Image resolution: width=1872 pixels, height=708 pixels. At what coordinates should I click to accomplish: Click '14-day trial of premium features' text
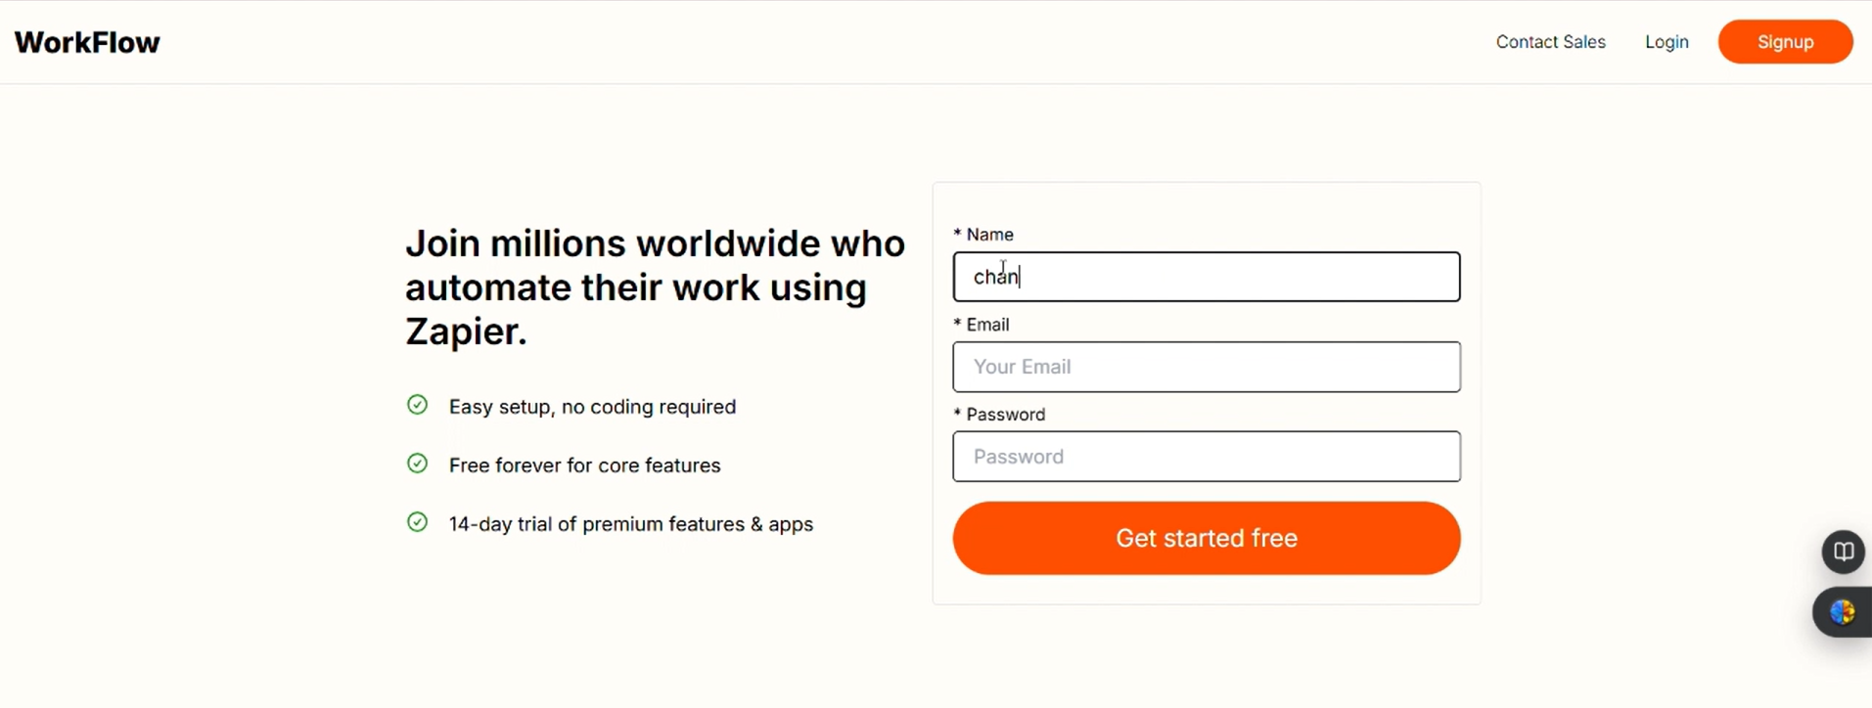pyautogui.click(x=631, y=524)
